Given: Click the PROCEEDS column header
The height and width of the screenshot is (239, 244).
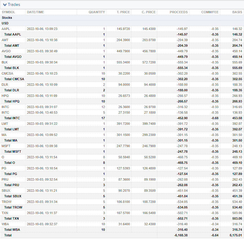Looking at the screenshot, I should point(179,12).
